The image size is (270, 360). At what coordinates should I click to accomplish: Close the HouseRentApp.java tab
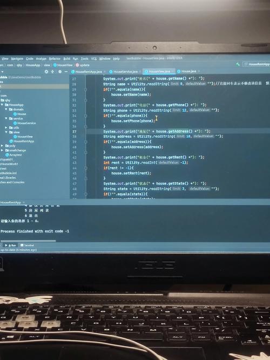[x=105, y=72]
